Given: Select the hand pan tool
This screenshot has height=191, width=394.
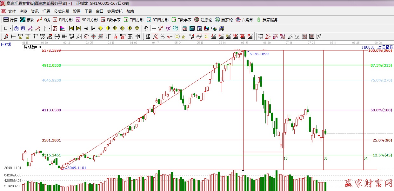Looking at the screenshot, I should [146, 28].
